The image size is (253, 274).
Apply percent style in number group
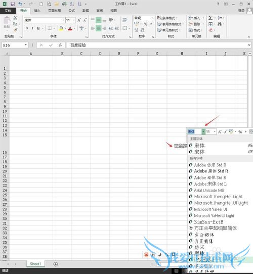pyautogui.click(x=145, y=24)
